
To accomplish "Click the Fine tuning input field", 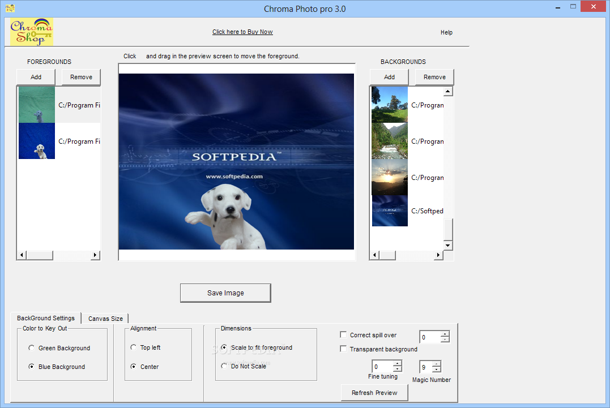I will [382, 367].
